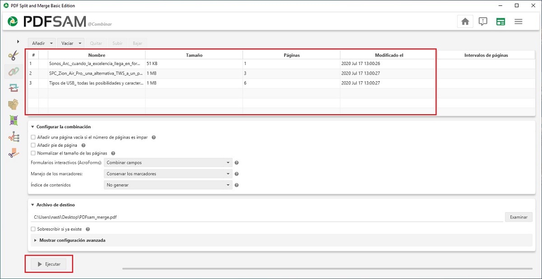Enable adding blank page if odd pages

33,137
